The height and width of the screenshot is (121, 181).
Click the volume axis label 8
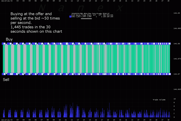pos(174,103)
